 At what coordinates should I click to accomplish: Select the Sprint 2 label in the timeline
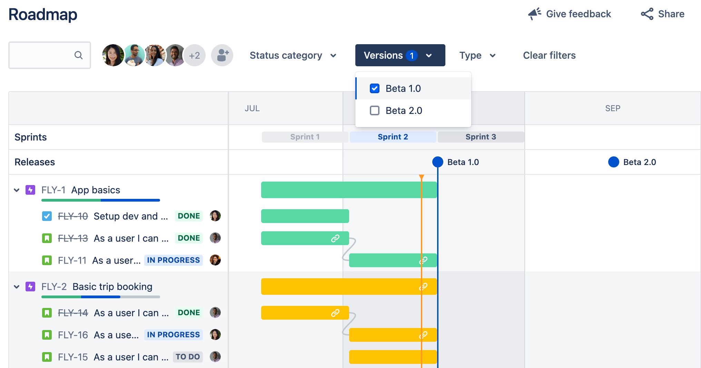click(393, 137)
